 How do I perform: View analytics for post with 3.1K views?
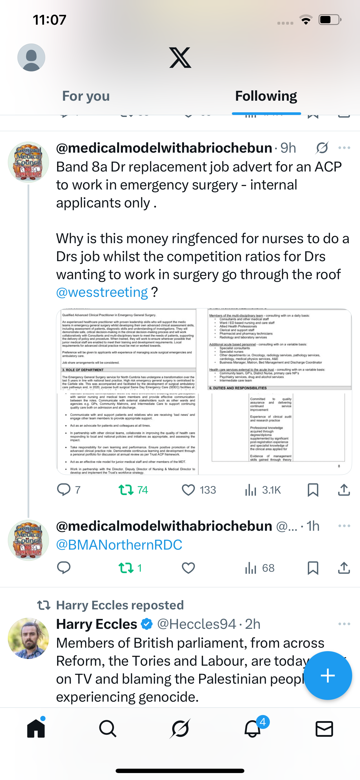(x=251, y=490)
